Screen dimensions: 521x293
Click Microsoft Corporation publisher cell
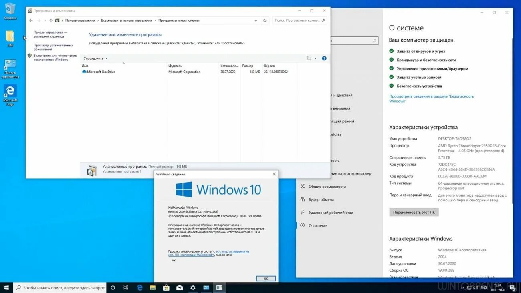[x=184, y=72]
